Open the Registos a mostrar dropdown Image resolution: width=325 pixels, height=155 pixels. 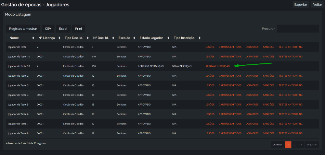tap(23, 29)
